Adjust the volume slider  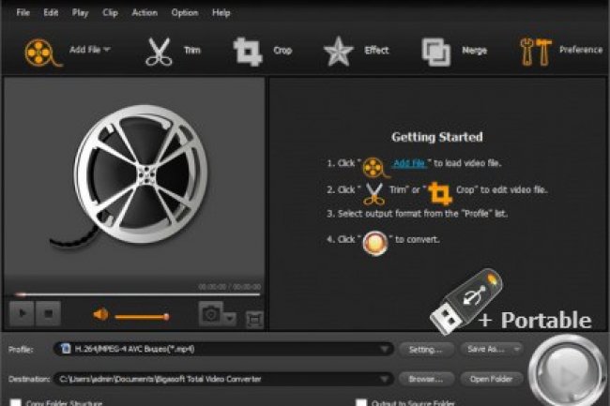[141, 316]
